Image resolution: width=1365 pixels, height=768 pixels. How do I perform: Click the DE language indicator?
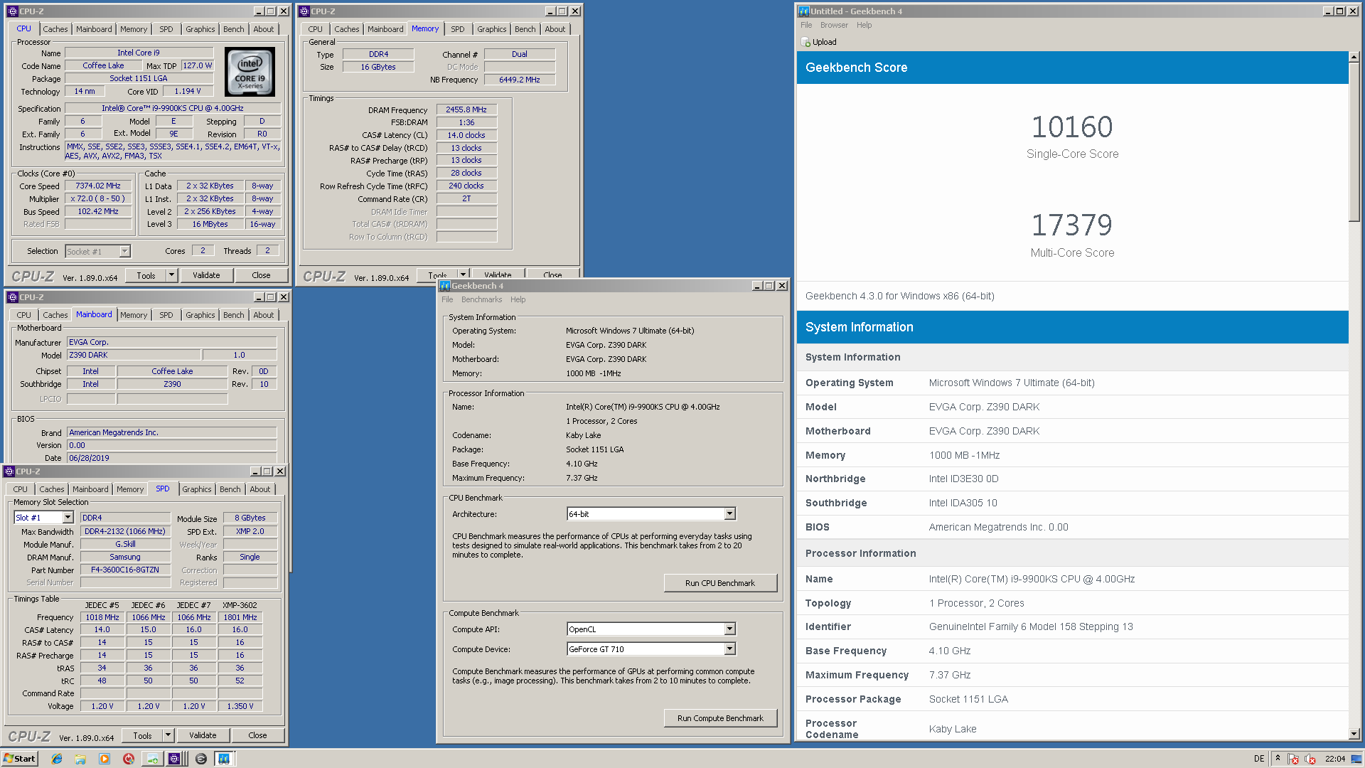tap(1259, 759)
